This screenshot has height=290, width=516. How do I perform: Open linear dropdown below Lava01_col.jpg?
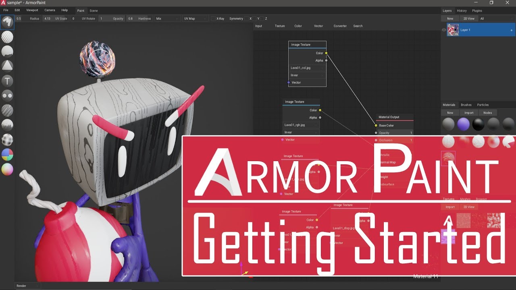click(307, 75)
